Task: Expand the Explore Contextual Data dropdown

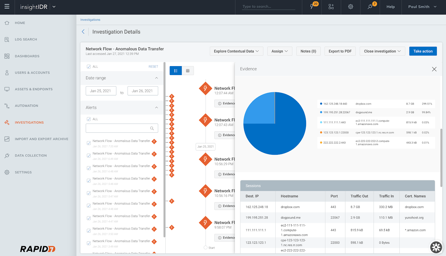Action: tap(236, 51)
